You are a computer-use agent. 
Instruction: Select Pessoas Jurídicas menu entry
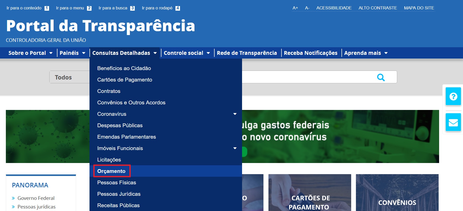[166, 194]
